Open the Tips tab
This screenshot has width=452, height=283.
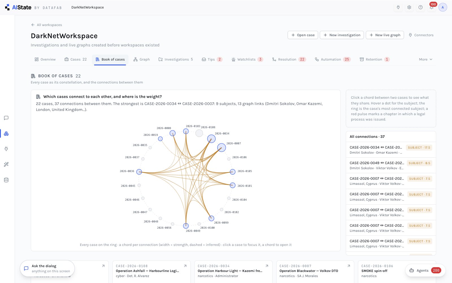click(x=212, y=59)
